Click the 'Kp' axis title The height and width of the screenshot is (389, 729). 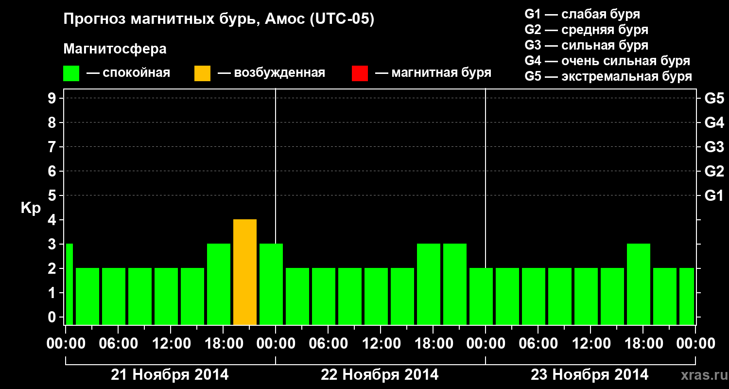(31, 209)
